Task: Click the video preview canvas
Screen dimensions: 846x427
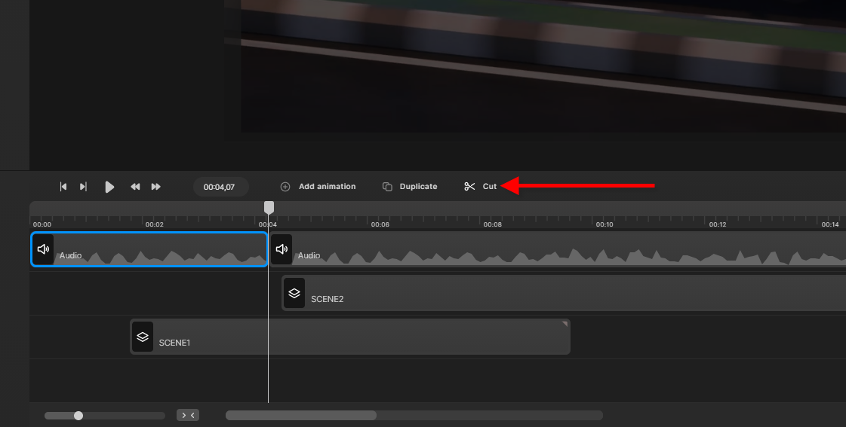Action: pos(543,66)
